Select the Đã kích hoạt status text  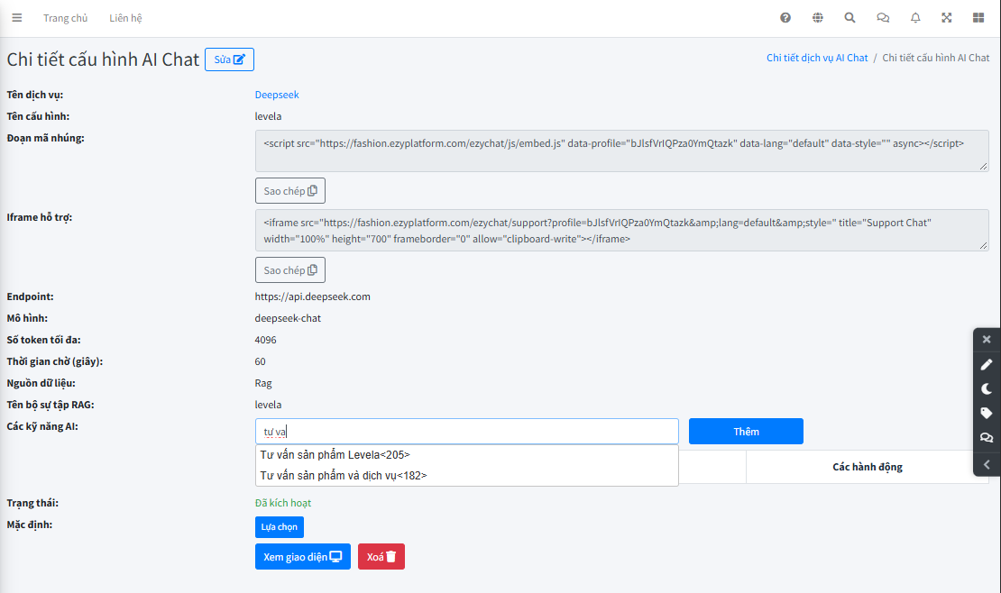coord(283,503)
